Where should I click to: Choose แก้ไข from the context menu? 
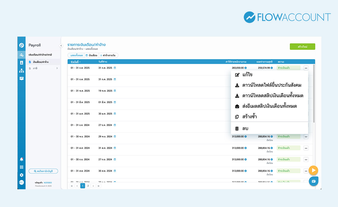point(247,75)
